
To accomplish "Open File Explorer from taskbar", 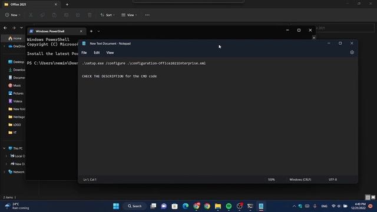I will (x=218, y=206).
